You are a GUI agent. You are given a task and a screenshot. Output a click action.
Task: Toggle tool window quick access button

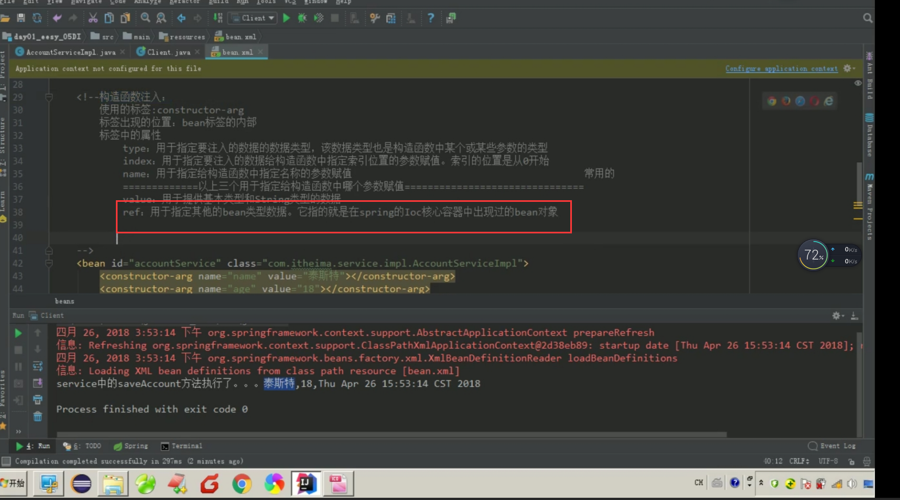point(6,461)
